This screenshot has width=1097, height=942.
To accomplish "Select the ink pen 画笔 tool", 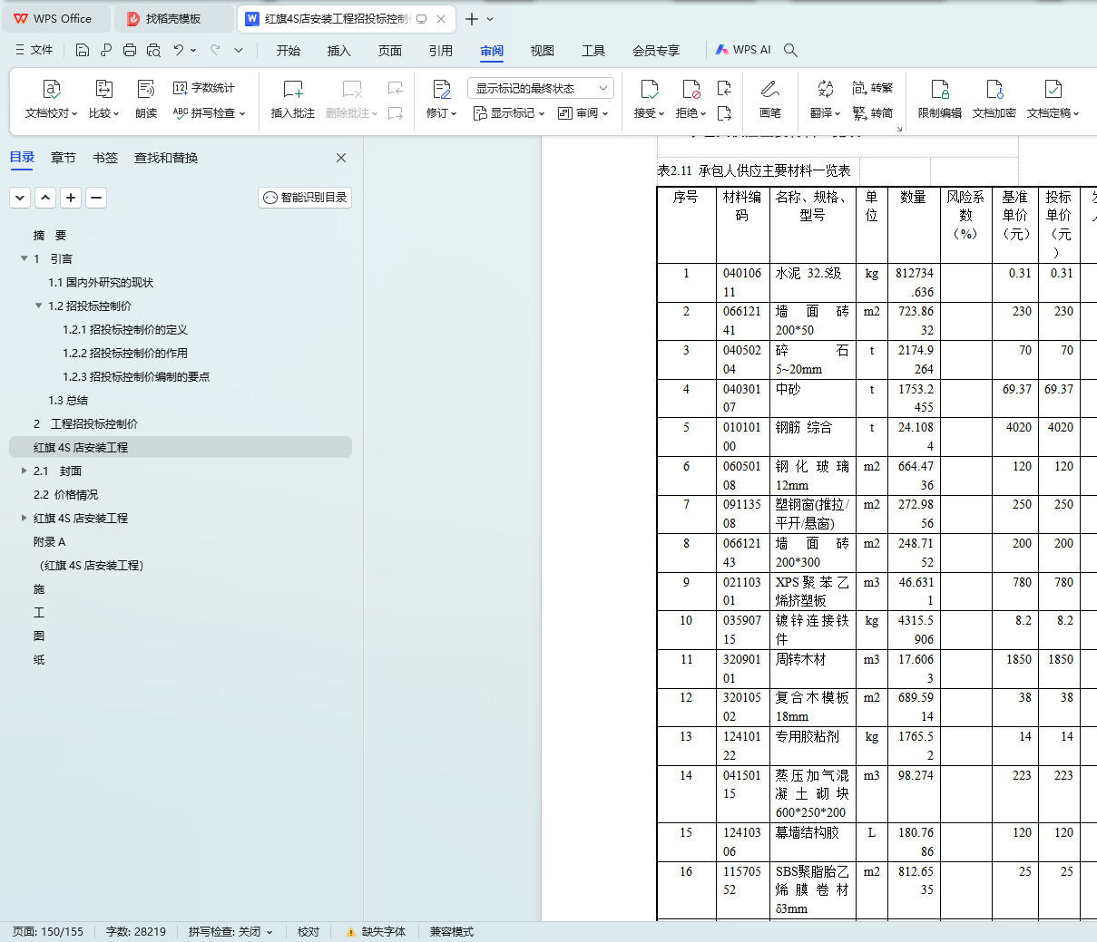I will coord(770,100).
